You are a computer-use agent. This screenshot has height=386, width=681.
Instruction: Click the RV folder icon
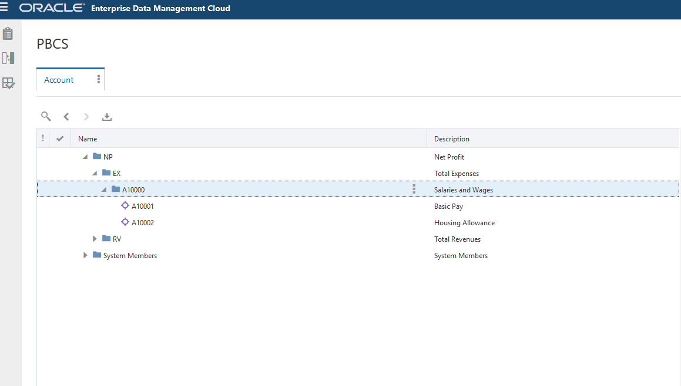click(x=106, y=238)
